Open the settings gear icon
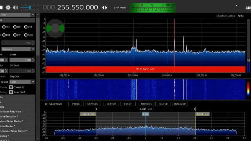Viewport: 251px width, 141px height. pyautogui.click(x=8, y=7)
